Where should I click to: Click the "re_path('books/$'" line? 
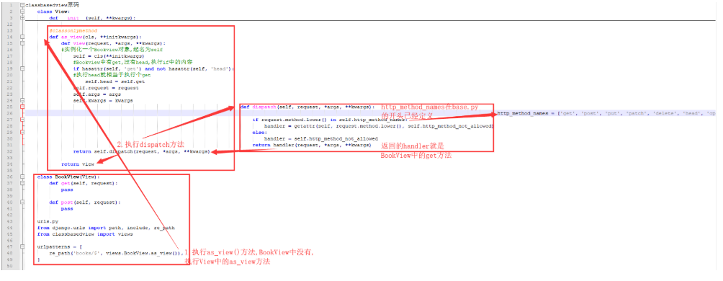(116, 253)
